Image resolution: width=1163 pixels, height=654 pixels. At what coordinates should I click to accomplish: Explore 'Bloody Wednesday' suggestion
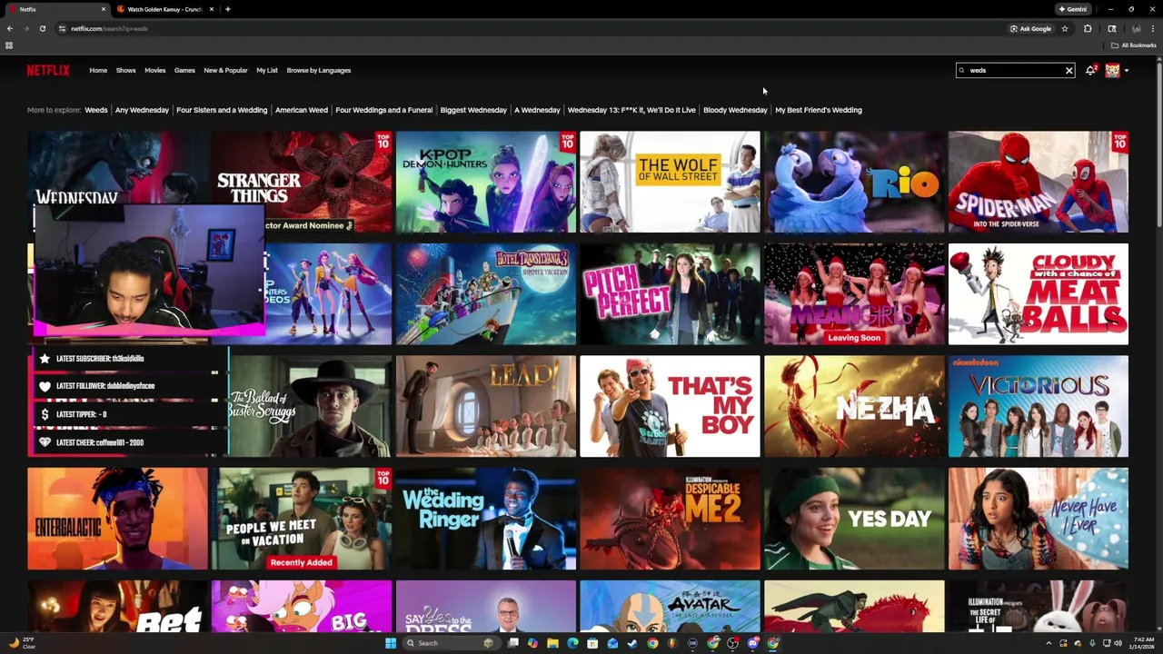[735, 110]
